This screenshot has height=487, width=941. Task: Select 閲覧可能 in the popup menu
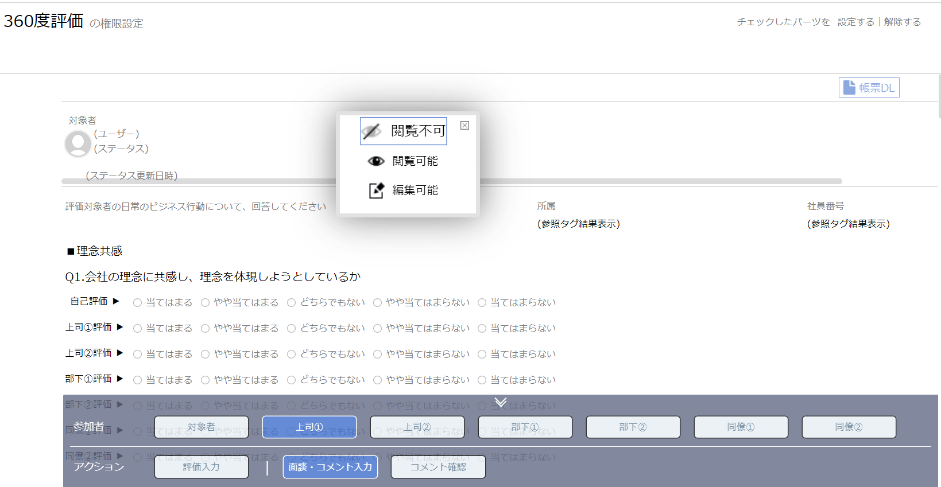click(x=403, y=161)
